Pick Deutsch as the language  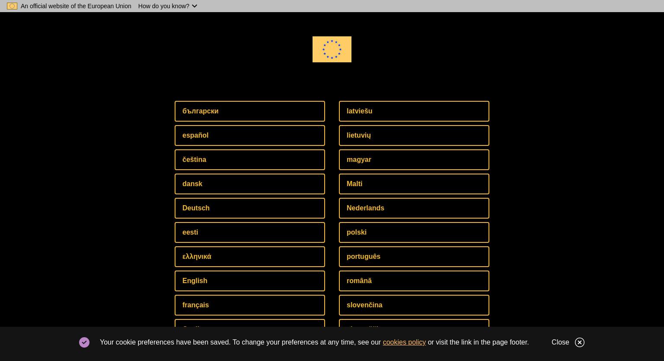tap(250, 208)
